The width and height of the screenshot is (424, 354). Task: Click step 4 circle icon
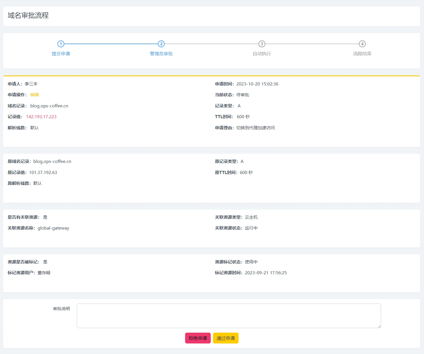click(x=362, y=44)
